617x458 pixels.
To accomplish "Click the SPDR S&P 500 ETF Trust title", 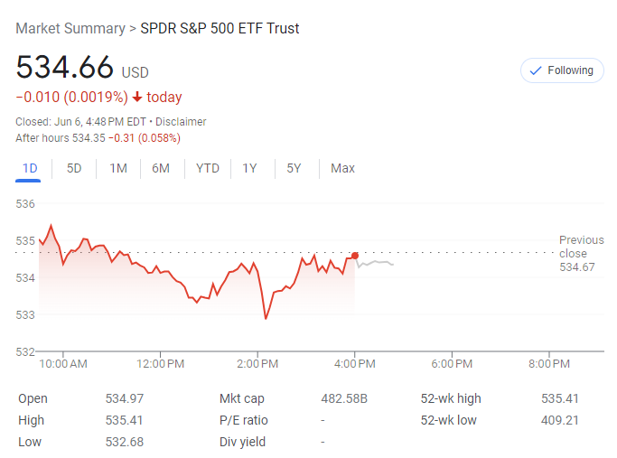I will tap(220, 28).
